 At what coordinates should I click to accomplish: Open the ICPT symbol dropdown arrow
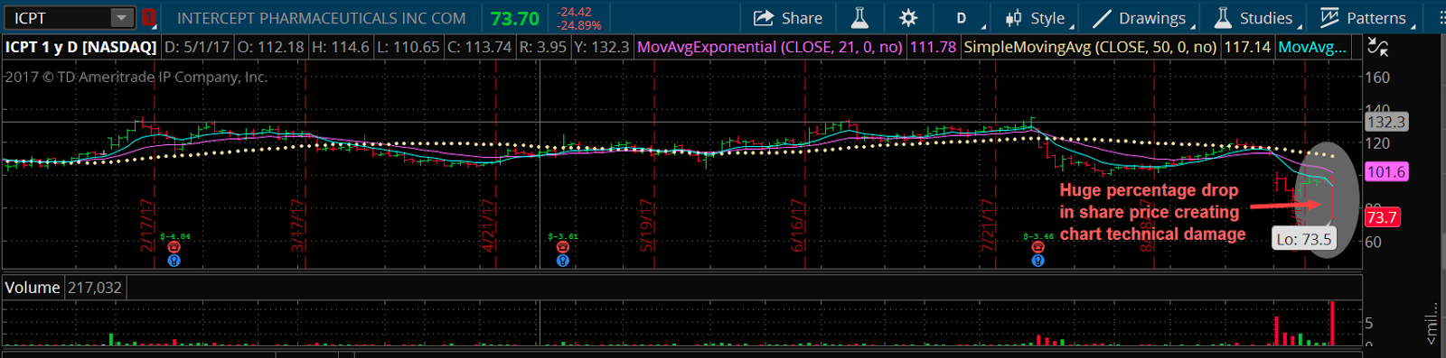click(x=122, y=18)
